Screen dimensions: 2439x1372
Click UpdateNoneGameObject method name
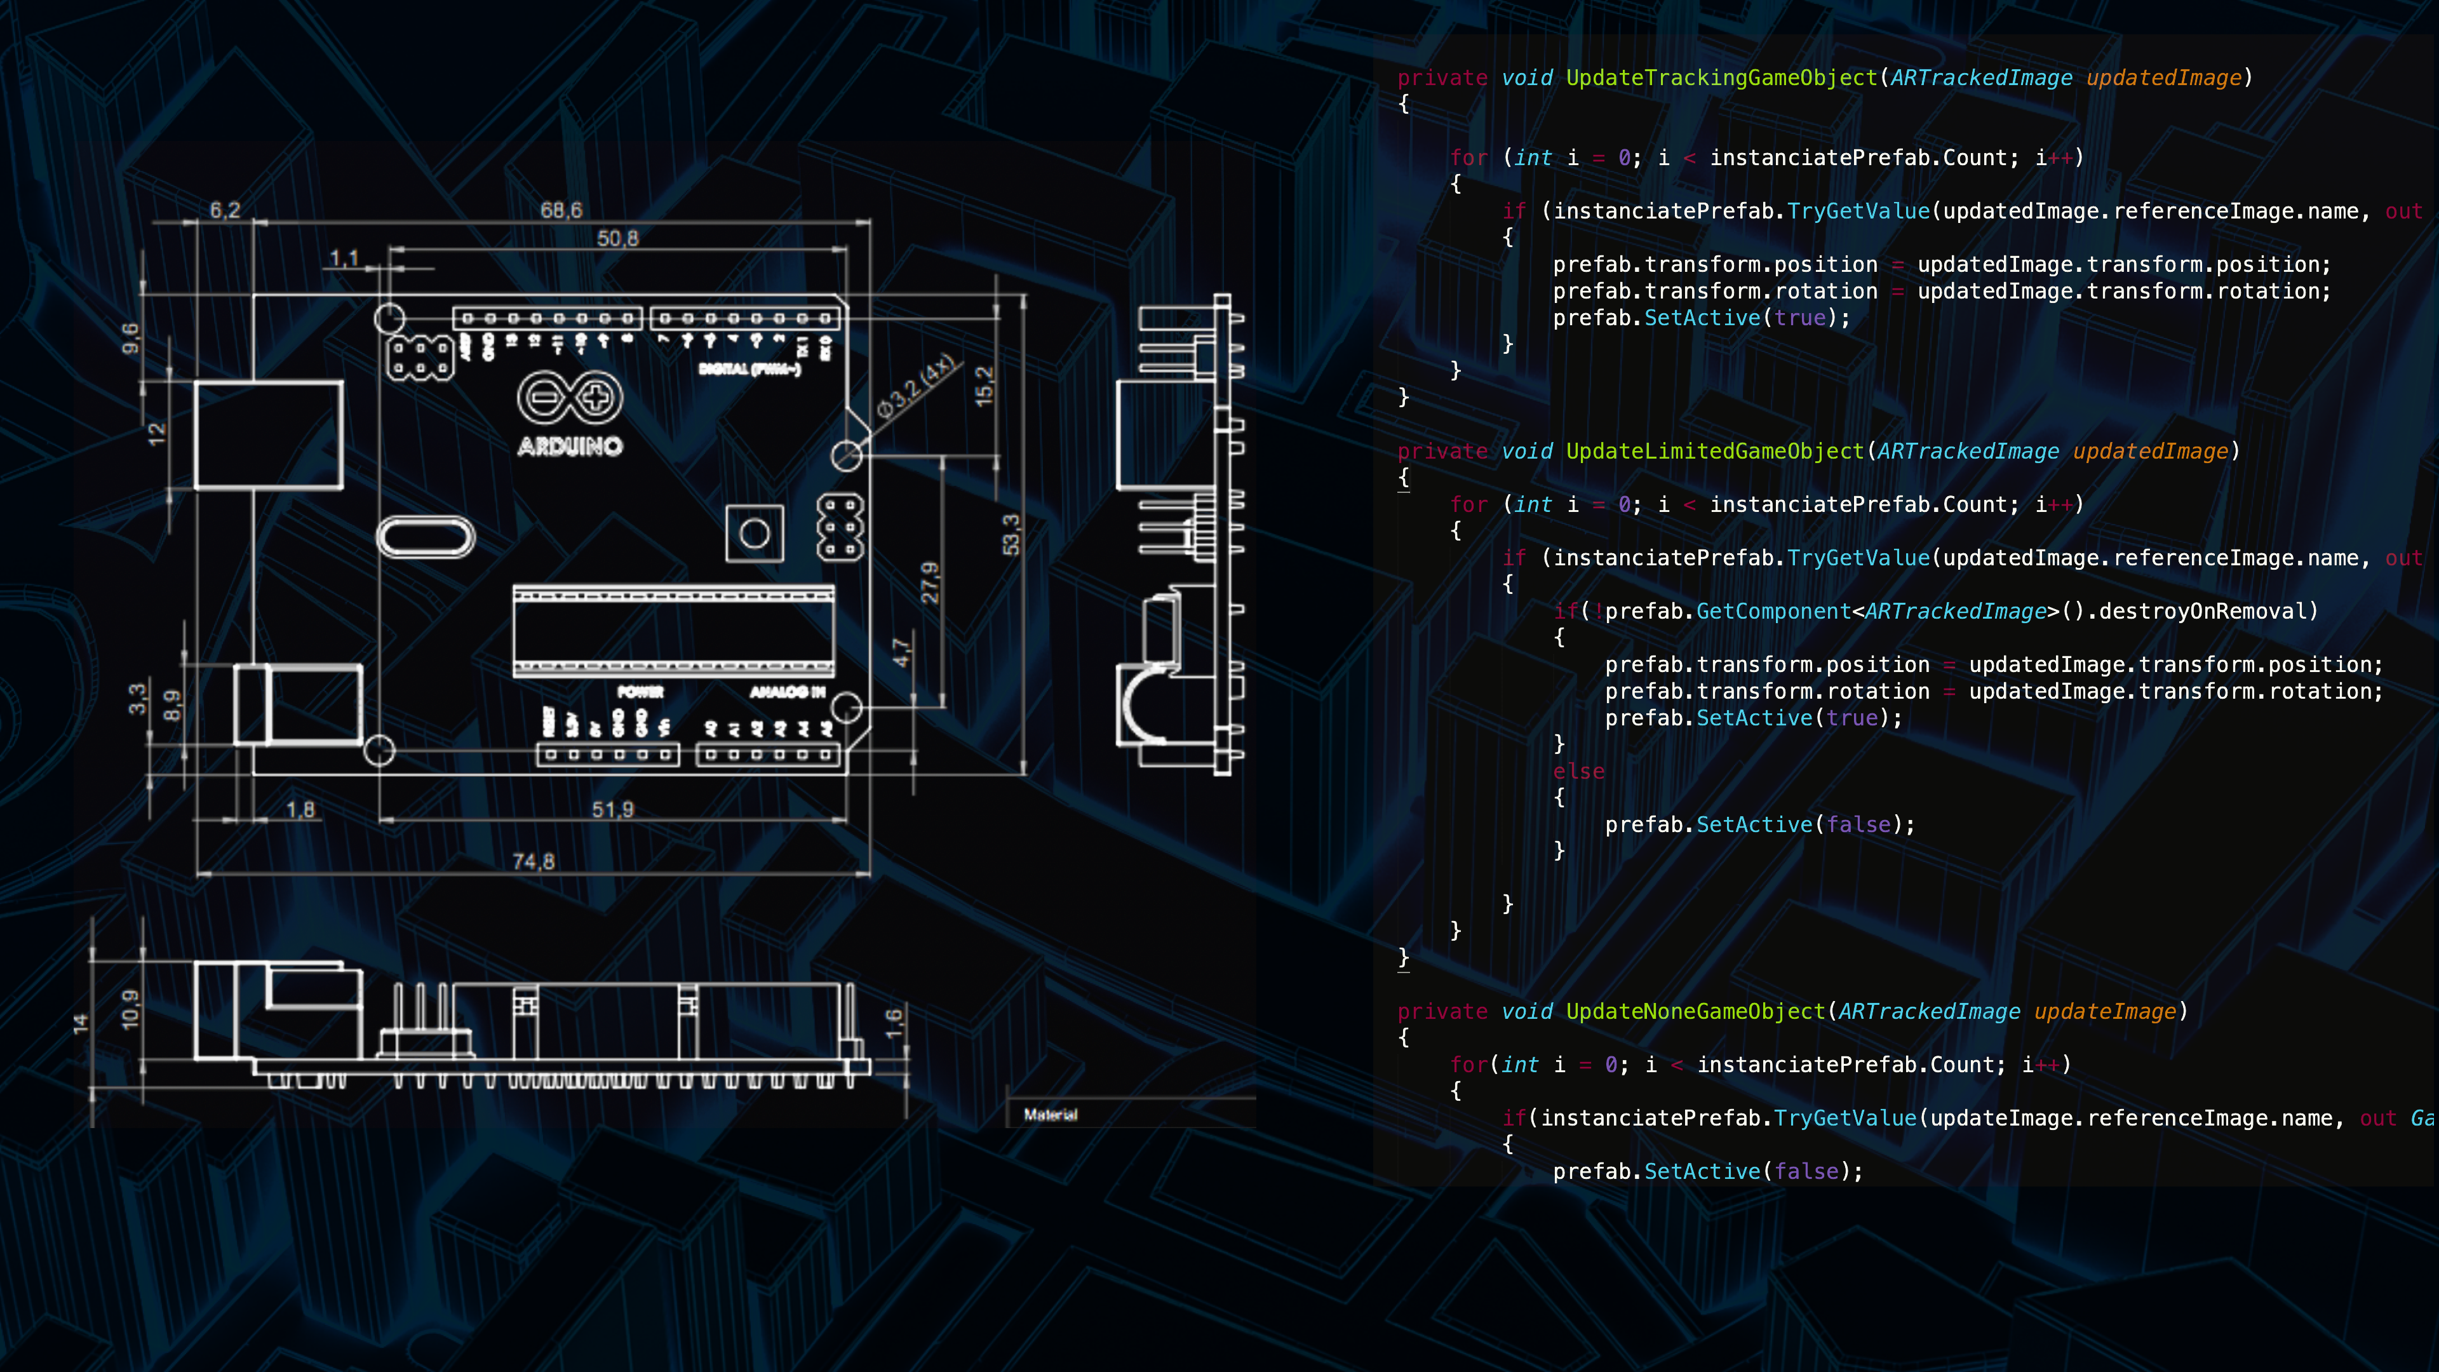pyautogui.click(x=1695, y=1011)
